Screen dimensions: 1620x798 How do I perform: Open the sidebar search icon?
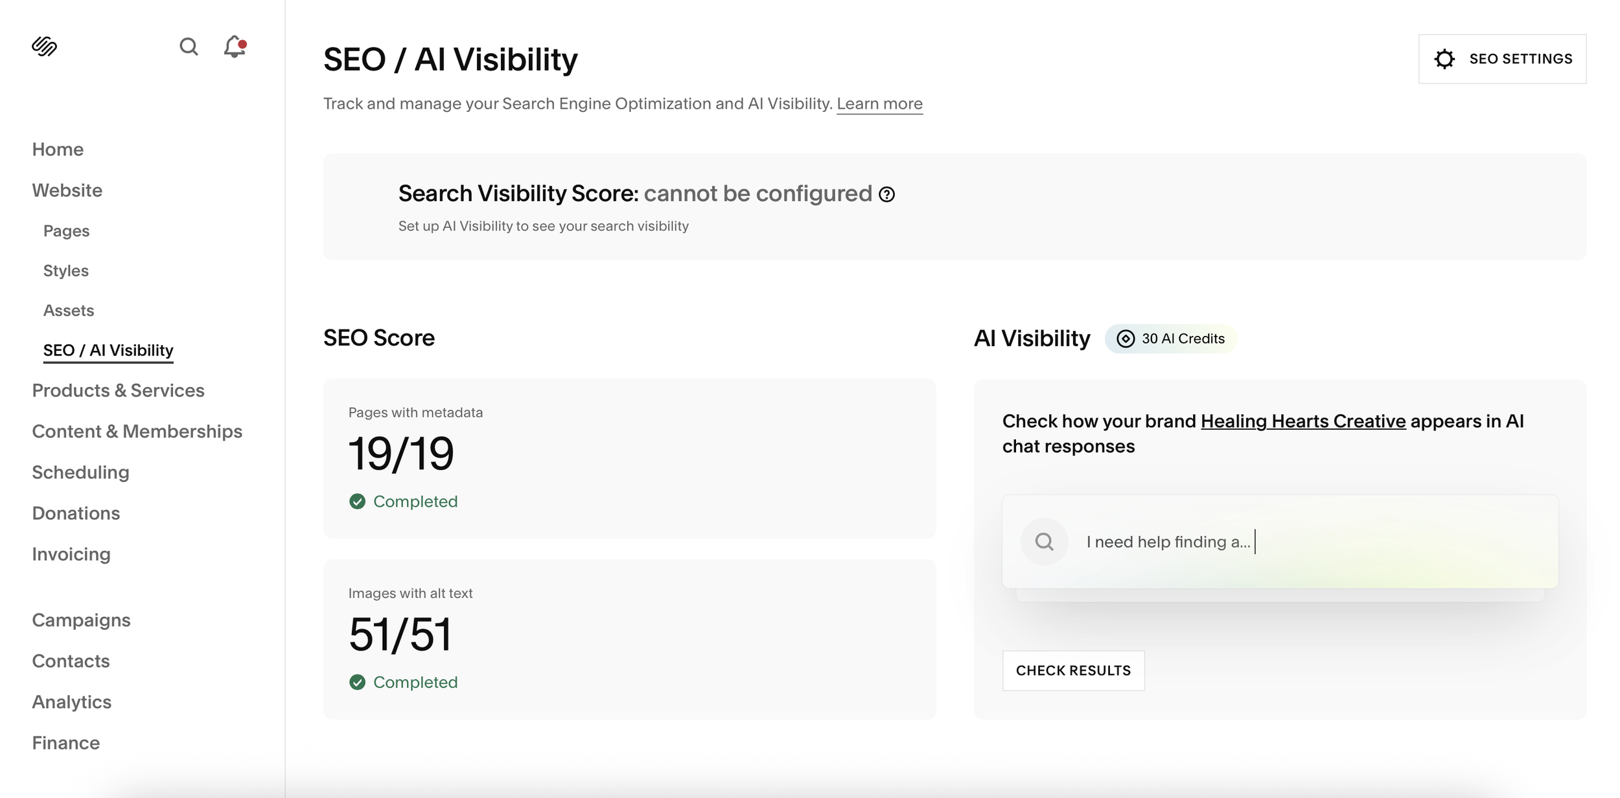[x=189, y=47]
